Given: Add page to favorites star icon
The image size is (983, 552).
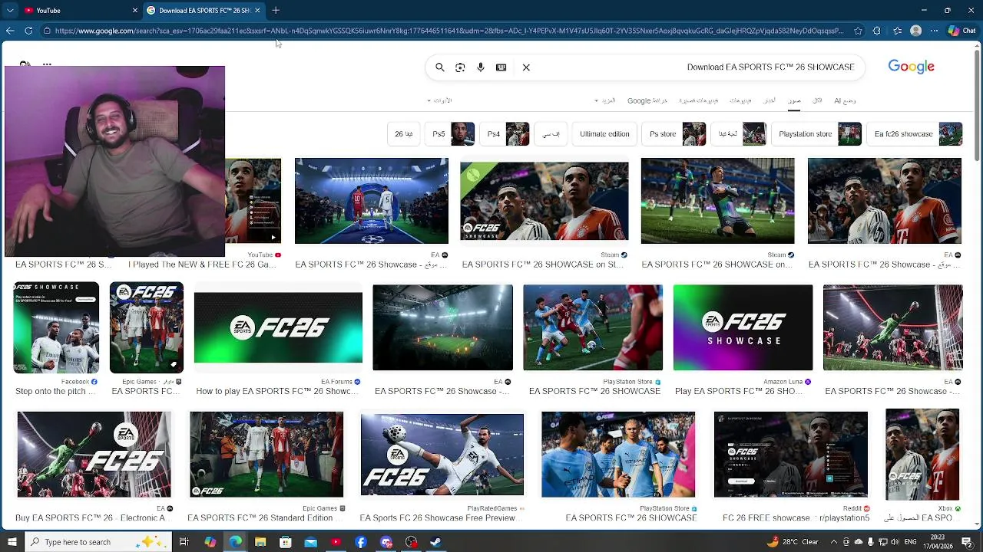Looking at the screenshot, I should point(858,31).
